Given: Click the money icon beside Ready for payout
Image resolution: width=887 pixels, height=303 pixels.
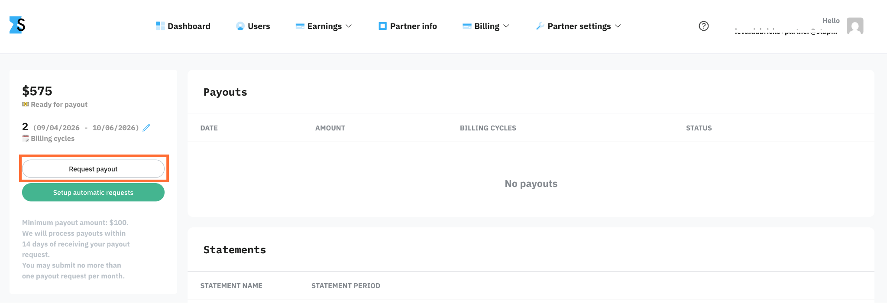Looking at the screenshot, I should (x=26, y=104).
